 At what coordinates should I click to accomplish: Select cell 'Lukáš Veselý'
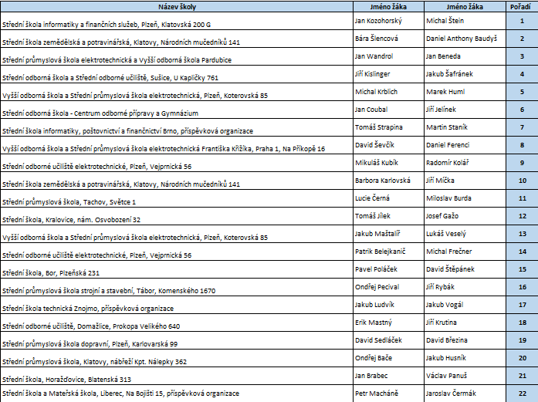pyautogui.click(x=465, y=235)
